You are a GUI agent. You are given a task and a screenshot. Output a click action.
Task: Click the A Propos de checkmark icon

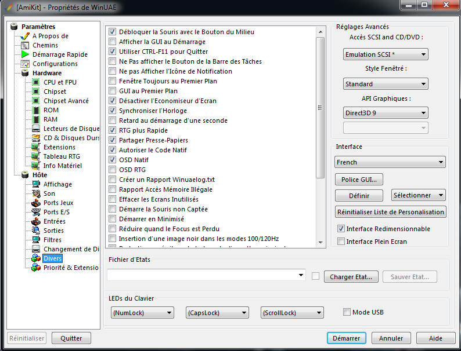point(25,36)
